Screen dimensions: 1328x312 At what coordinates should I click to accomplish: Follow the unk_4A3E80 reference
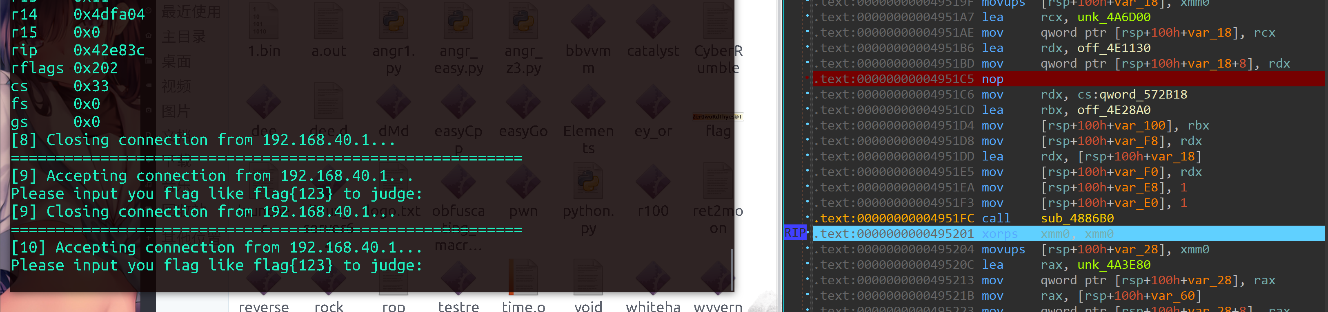[x=1114, y=265]
